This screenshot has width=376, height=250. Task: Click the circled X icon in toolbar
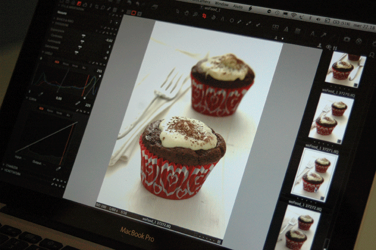358,41
